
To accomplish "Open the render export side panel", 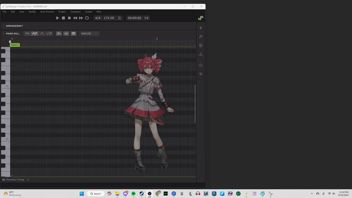I will 201,54.
